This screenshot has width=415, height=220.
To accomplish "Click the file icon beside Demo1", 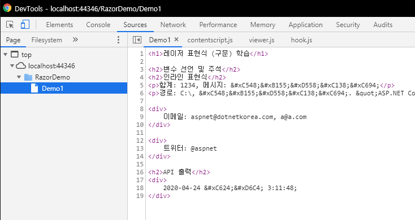I will click(x=34, y=88).
